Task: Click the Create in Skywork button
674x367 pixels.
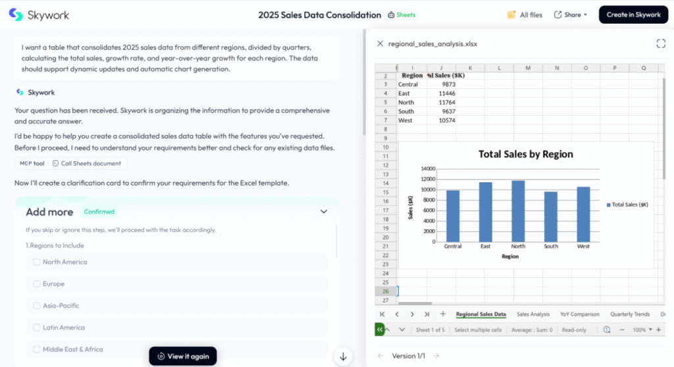Action: pos(633,14)
